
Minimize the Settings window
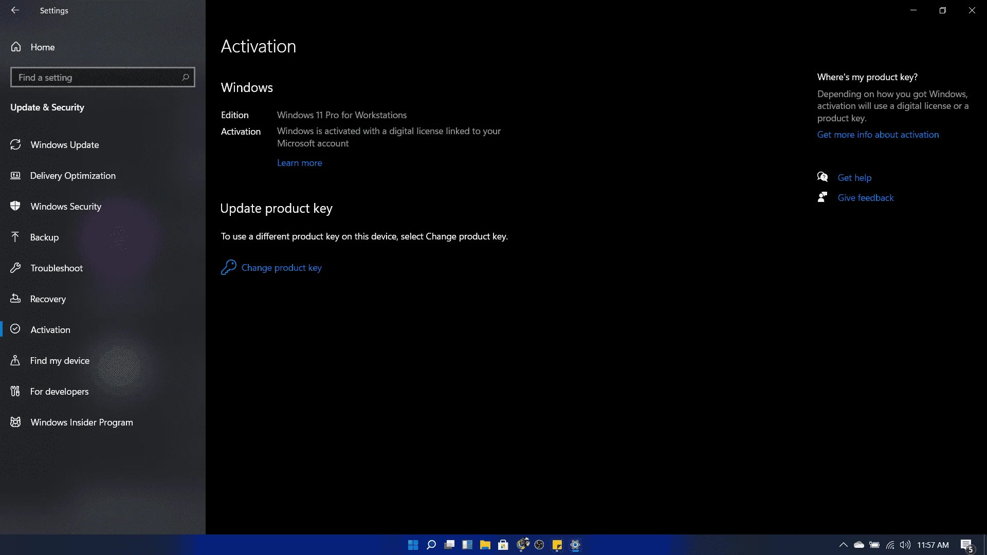click(x=913, y=10)
